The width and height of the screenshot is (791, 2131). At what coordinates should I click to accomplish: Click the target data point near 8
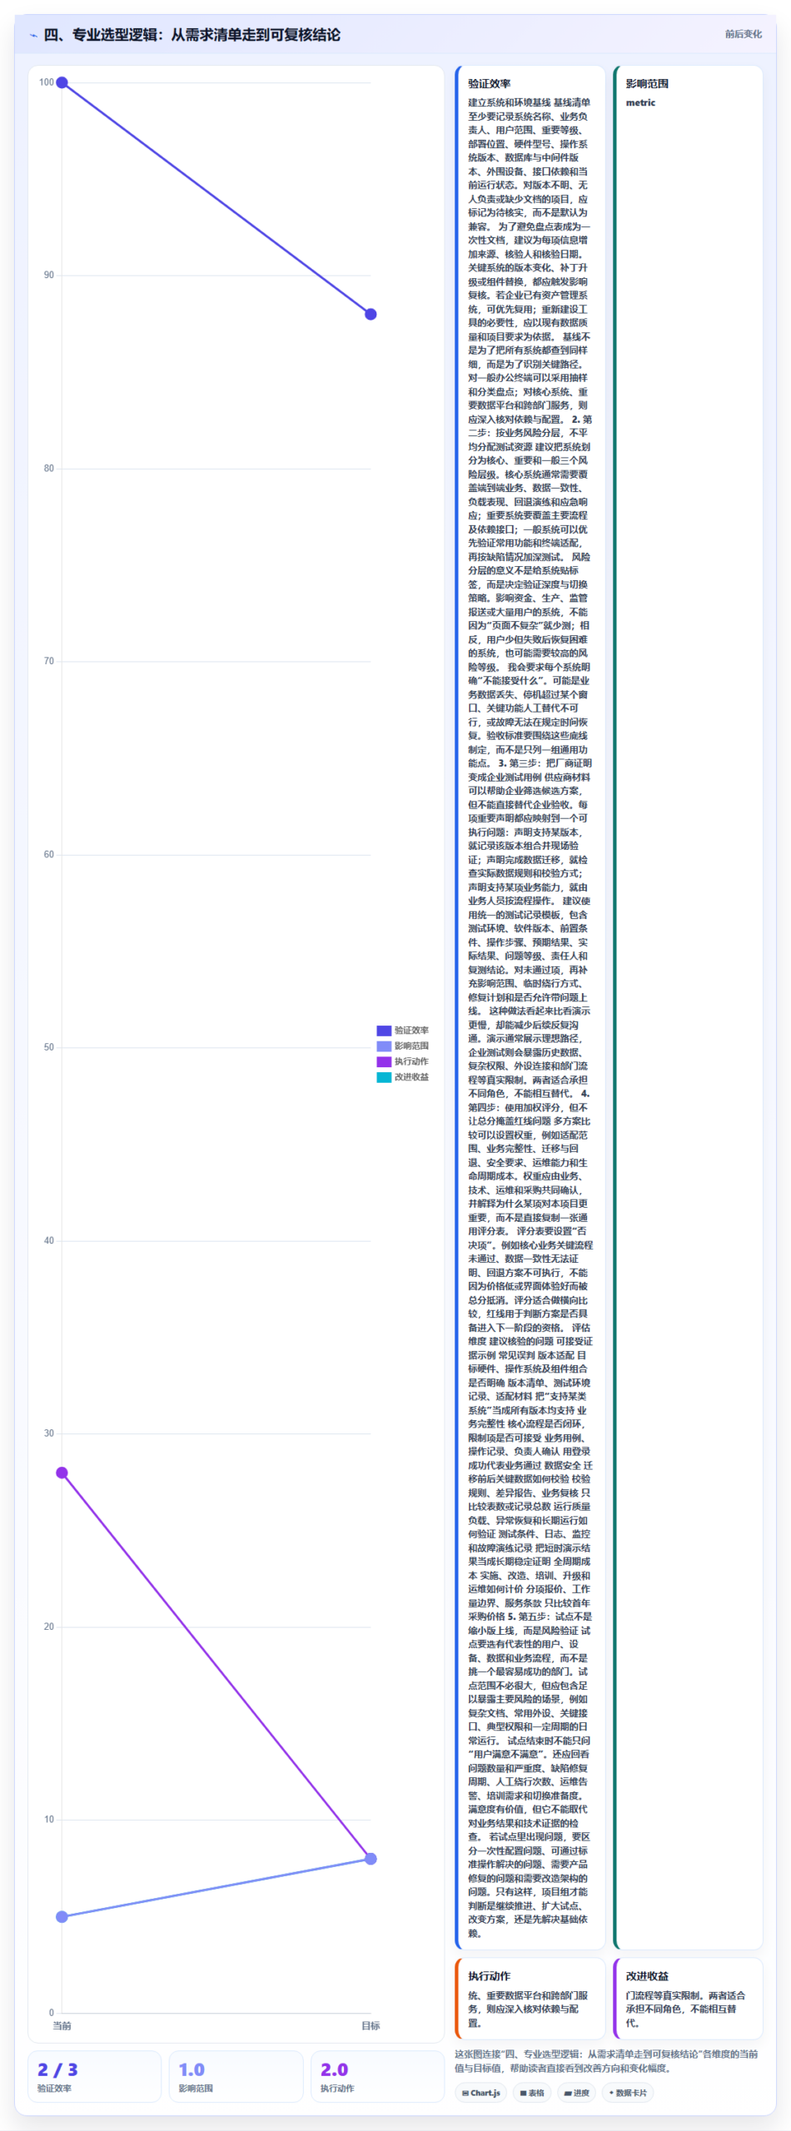[371, 1859]
